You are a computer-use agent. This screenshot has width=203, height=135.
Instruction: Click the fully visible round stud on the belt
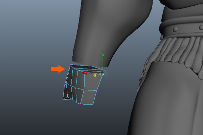(175, 29)
